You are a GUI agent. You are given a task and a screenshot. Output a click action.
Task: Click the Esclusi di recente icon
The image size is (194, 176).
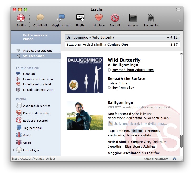click(x=19, y=120)
